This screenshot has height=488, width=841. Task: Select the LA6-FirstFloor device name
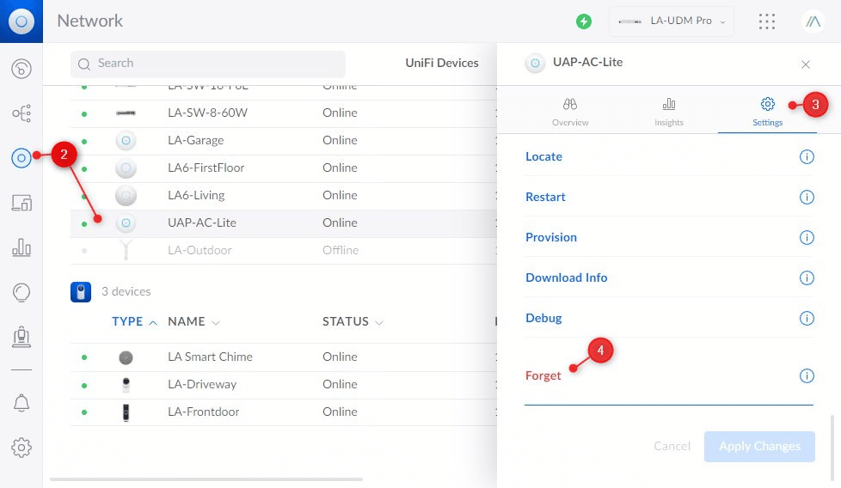click(x=206, y=168)
